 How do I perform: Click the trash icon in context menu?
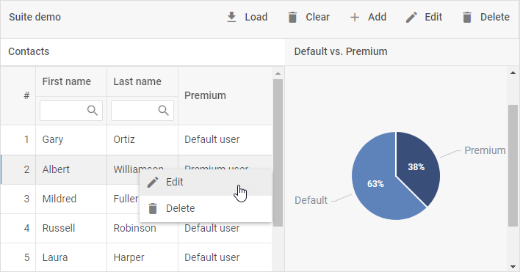(153, 208)
